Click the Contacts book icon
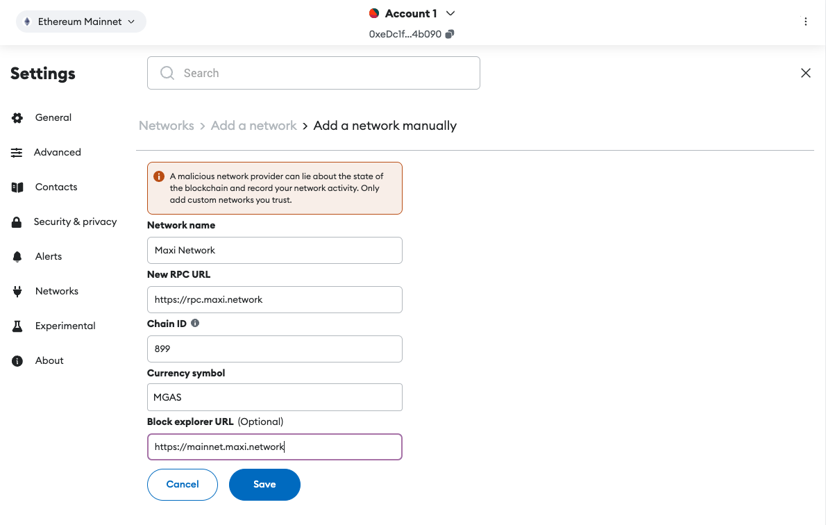This screenshot has height=525, width=826. coord(17,187)
